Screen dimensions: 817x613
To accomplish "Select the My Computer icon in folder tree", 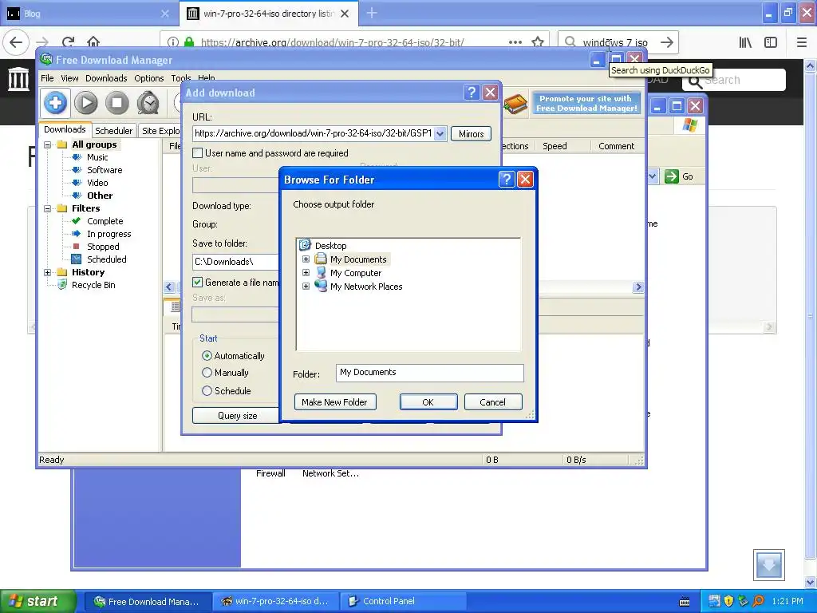I will tap(322, 273).
